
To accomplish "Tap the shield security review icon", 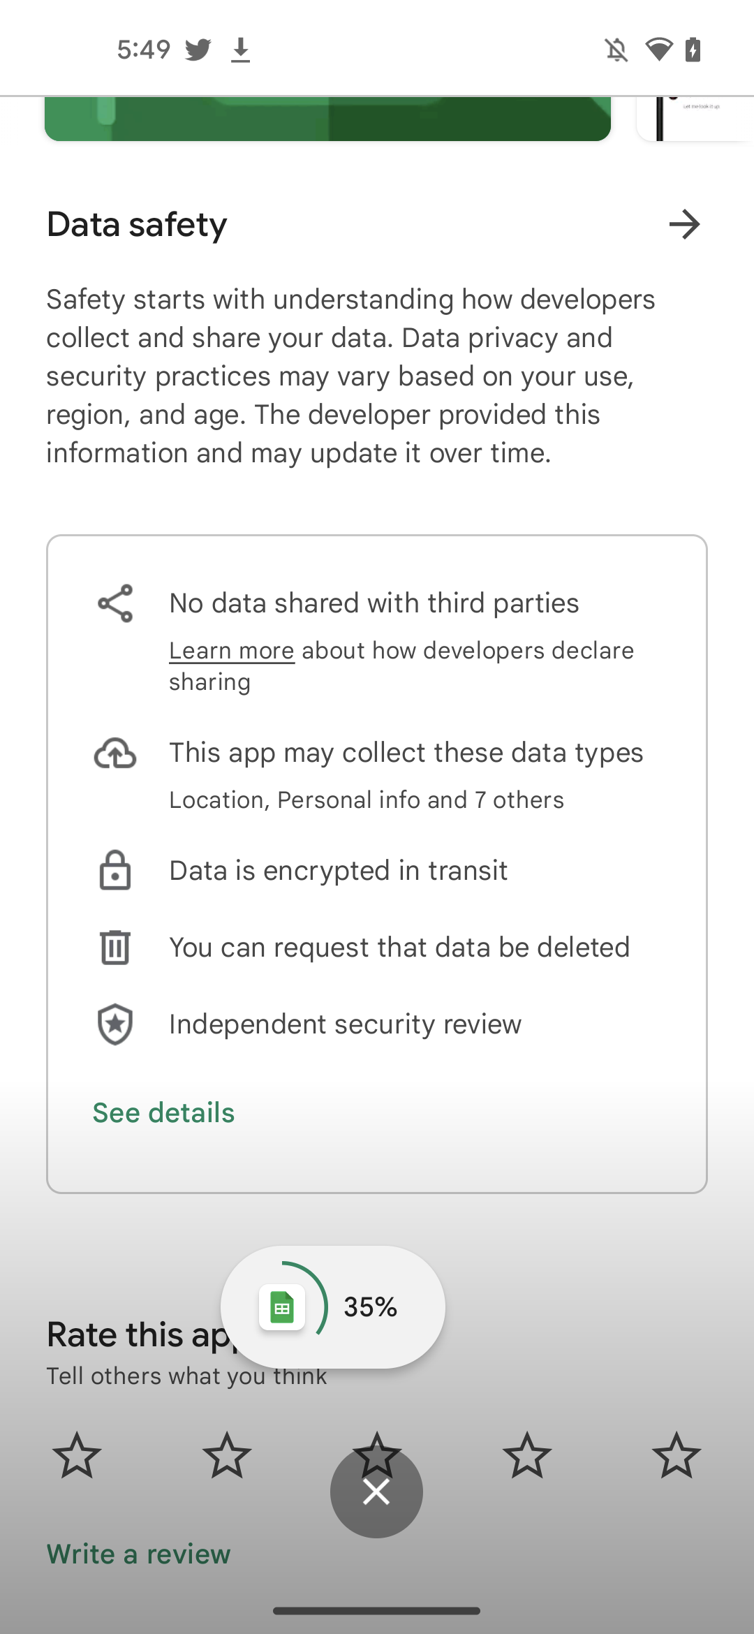I will point(115,1024).
